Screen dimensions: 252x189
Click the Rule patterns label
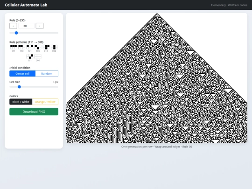pos(26,42)
